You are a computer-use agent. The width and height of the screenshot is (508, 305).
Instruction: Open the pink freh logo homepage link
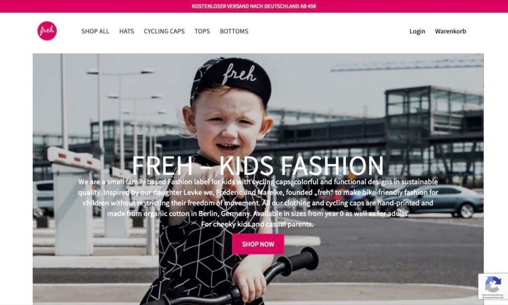coord(47,31)
